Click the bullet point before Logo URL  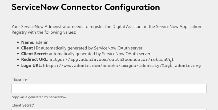click(x=18, y=66)
